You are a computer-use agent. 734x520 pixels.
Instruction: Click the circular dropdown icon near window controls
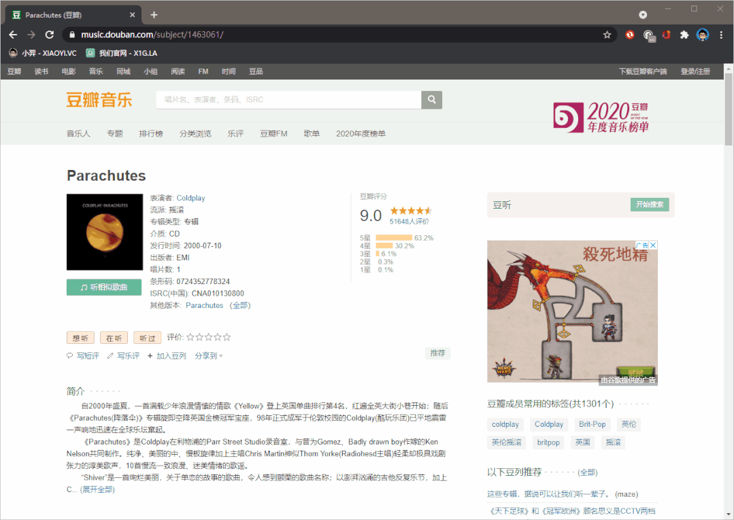[x=644, y=15]
